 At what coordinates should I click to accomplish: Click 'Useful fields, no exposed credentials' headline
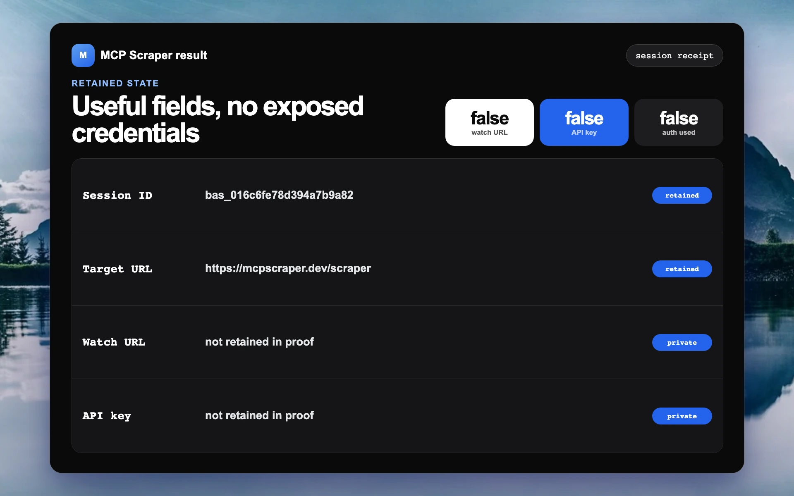pyautogui.click(x=218, y=119)
